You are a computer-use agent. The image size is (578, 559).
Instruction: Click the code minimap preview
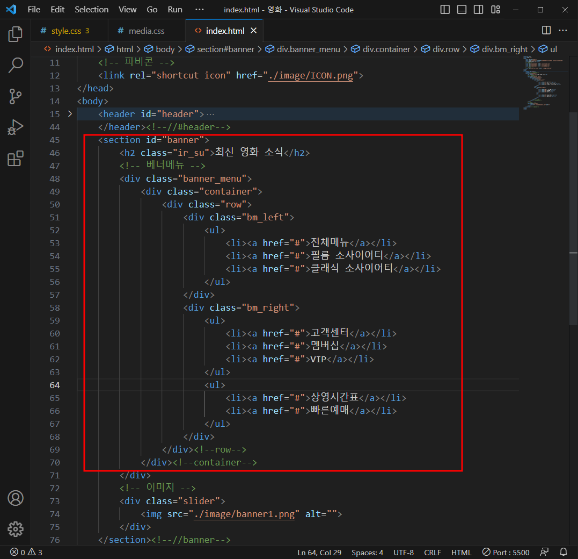click(545, 83)
